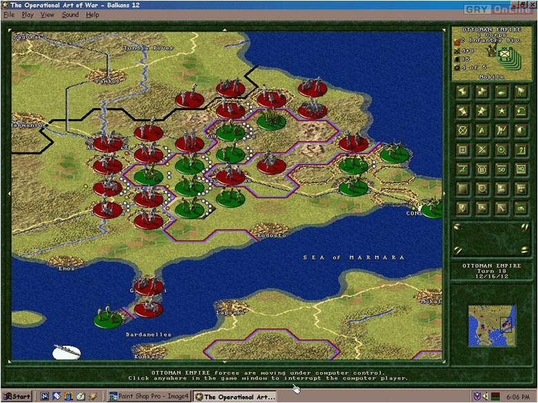Click the wrench icon button

501,208
